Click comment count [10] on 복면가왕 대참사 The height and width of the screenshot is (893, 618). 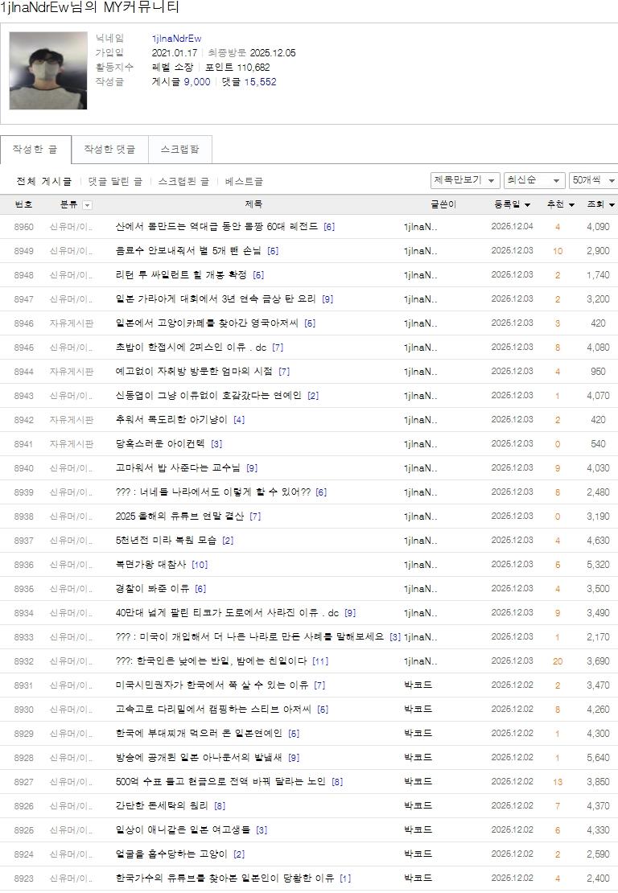pyautogui.click(x=200, y=565)
